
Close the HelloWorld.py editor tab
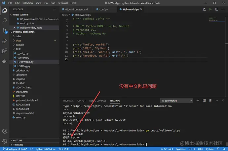point(141,10)
